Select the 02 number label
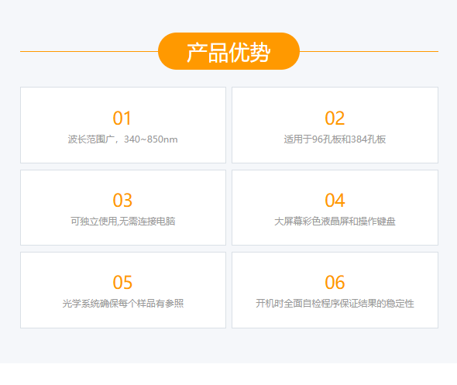 (335, 119)
